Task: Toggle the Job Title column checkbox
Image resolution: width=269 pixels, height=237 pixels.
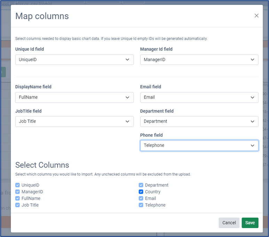Action: point(18,205)
